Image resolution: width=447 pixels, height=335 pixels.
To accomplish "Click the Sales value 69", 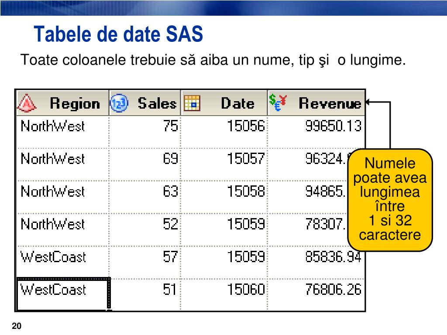I will [x=171, y=159].
